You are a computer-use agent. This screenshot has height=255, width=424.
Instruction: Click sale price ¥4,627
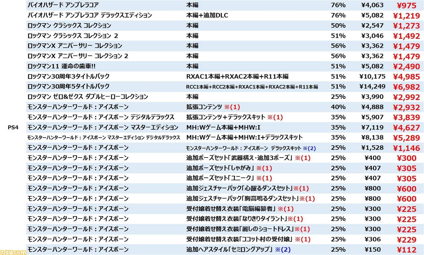pos(406,128)
